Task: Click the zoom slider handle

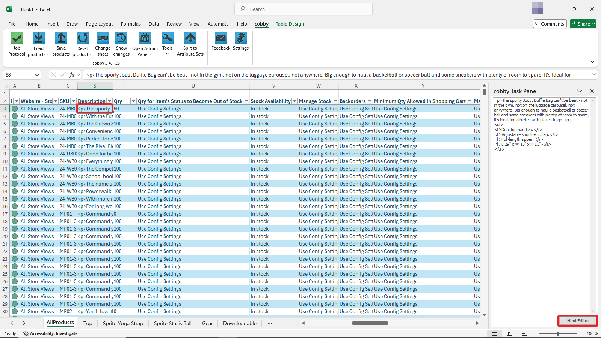Action: tap(558, 333)
